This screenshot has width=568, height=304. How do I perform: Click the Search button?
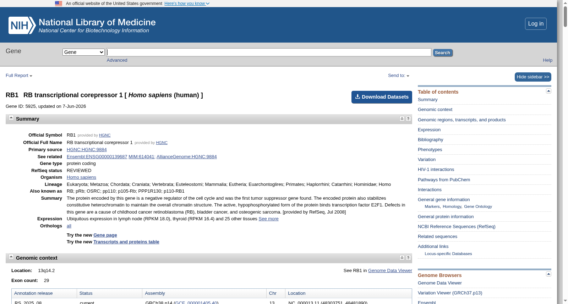point(443,53)
